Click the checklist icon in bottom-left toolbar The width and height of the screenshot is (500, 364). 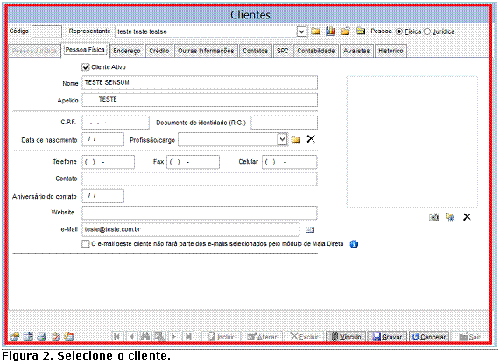click(55, 337)
